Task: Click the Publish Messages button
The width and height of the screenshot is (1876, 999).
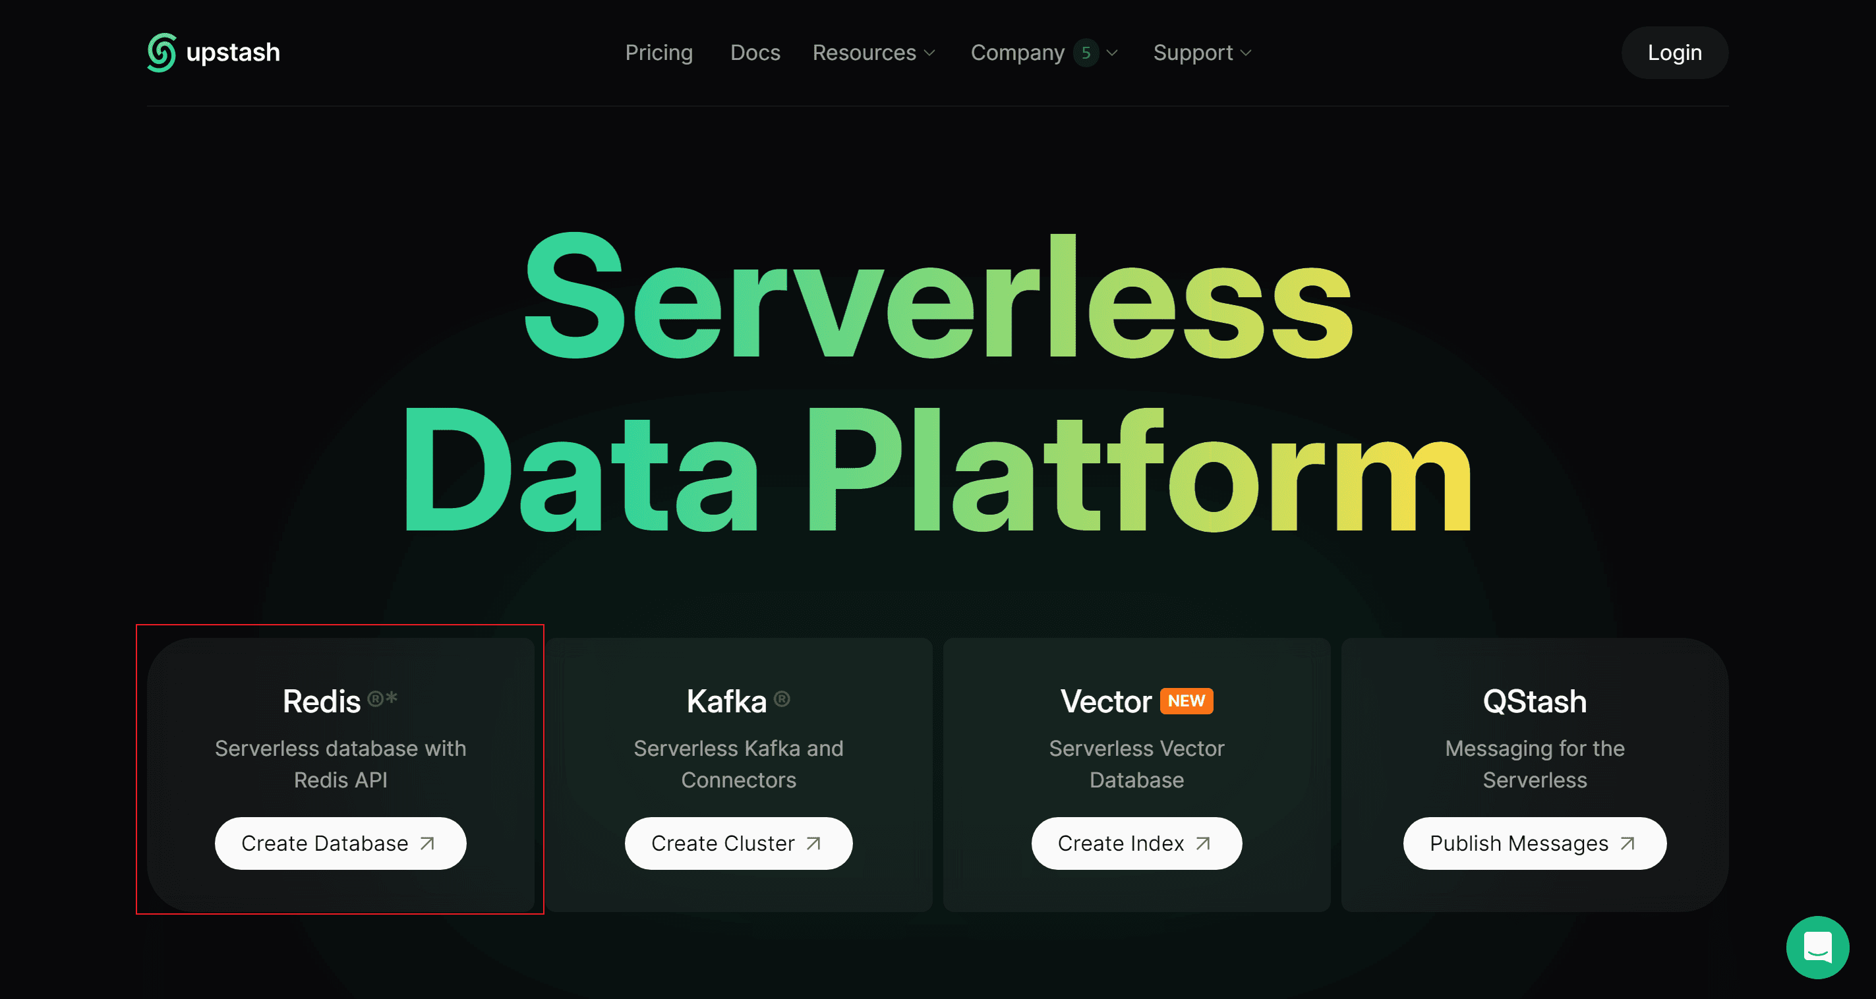Action: [1535, 843]
